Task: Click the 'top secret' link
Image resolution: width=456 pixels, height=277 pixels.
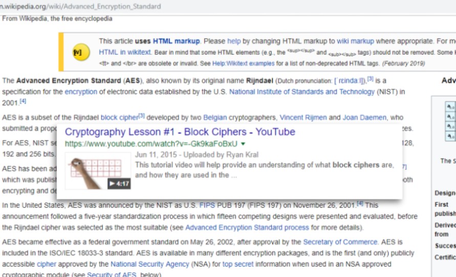Action: pyautogui.click(x=237, y=264)
